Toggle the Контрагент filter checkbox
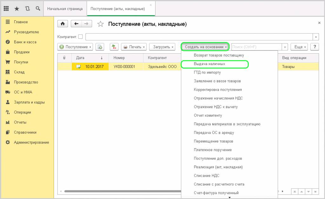The width and height of the screenshot is (325, 199). point(80,37)
